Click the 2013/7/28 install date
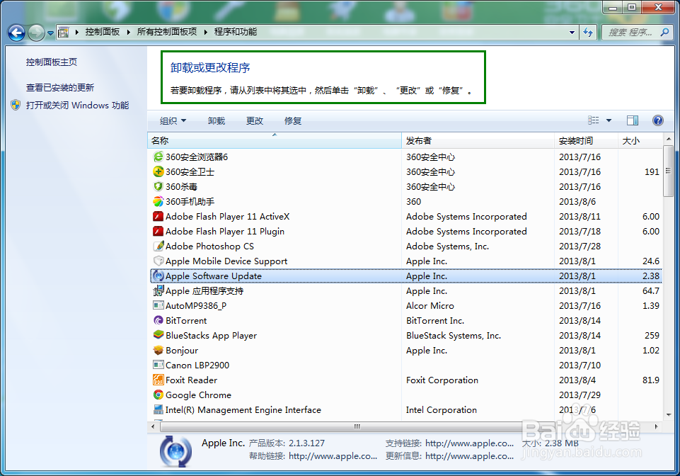The image size is (680, 476). pos(580,246)
